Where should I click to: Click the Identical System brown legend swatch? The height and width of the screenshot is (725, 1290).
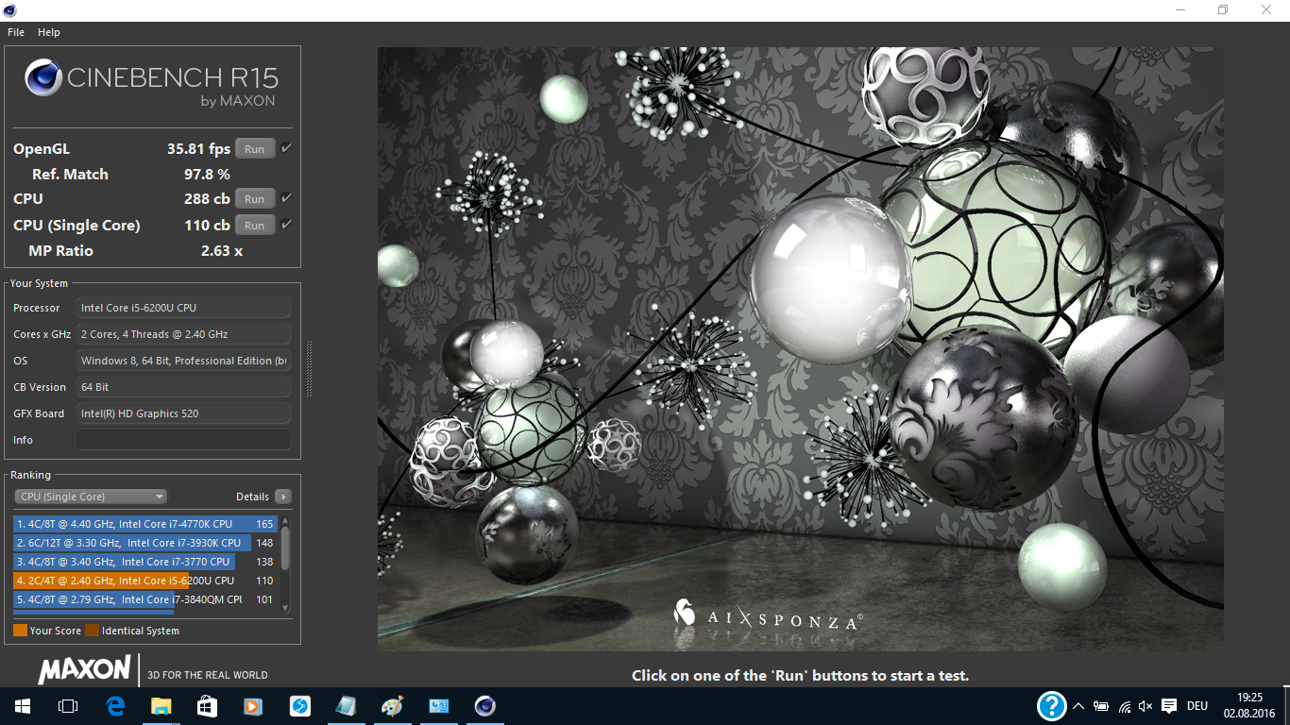[x=92, y=631]
